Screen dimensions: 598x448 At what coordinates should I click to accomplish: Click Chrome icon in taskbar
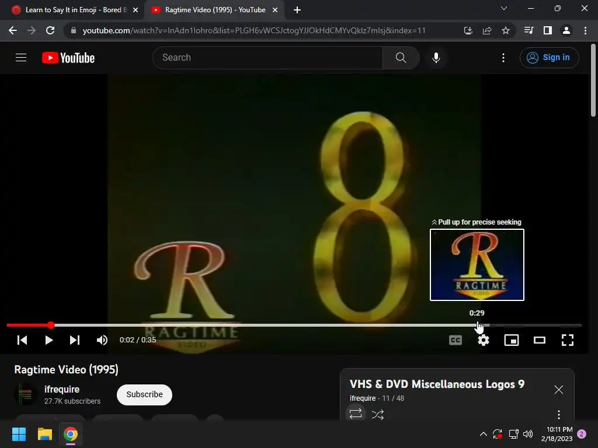point(71,434)
